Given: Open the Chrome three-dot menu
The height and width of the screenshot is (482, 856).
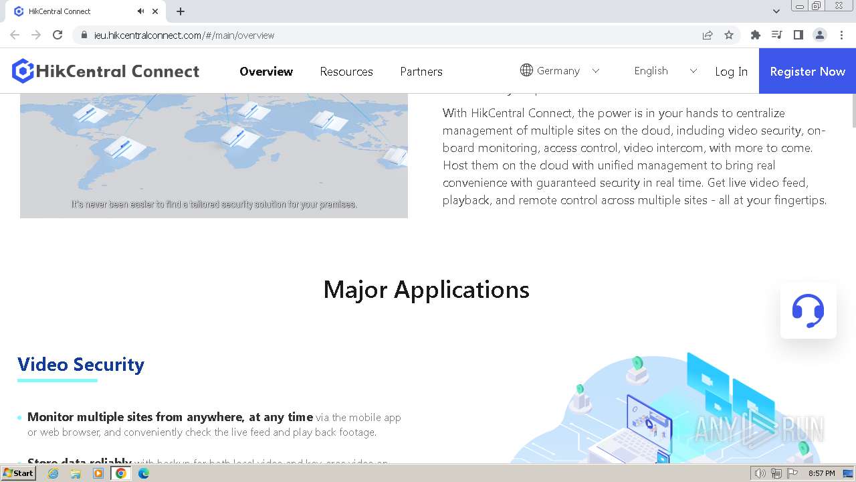Looking at the screenshot, I should [841, 35].
